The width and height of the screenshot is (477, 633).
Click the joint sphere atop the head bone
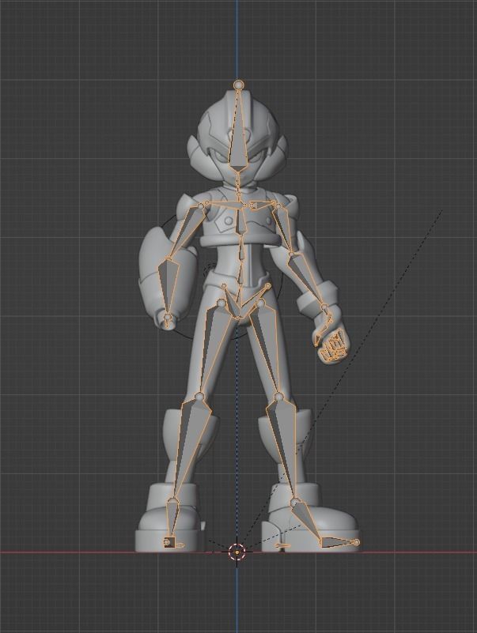tap(239, 85)
